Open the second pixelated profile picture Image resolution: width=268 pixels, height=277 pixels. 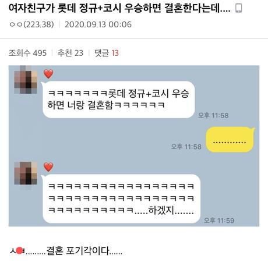(26, 173)
